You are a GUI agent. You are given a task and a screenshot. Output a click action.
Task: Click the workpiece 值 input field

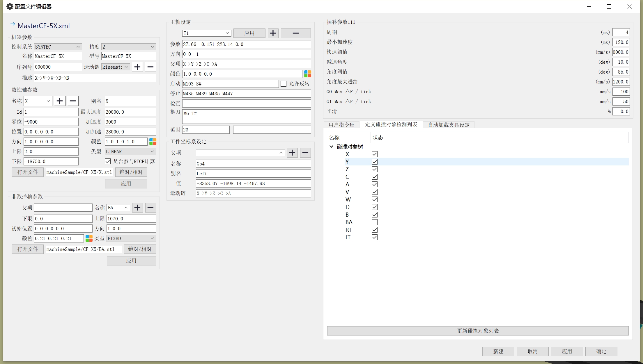click(253, 183)
